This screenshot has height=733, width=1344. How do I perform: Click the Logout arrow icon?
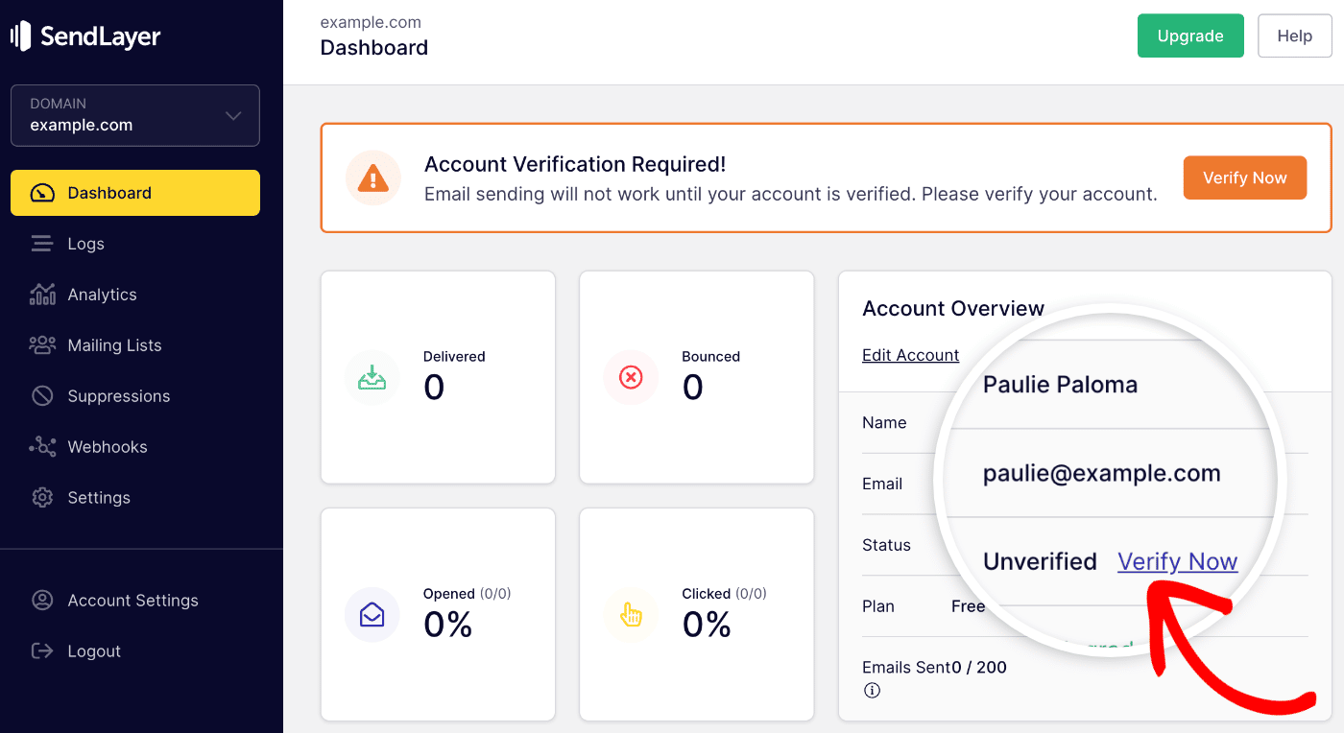tap(42, 650)
